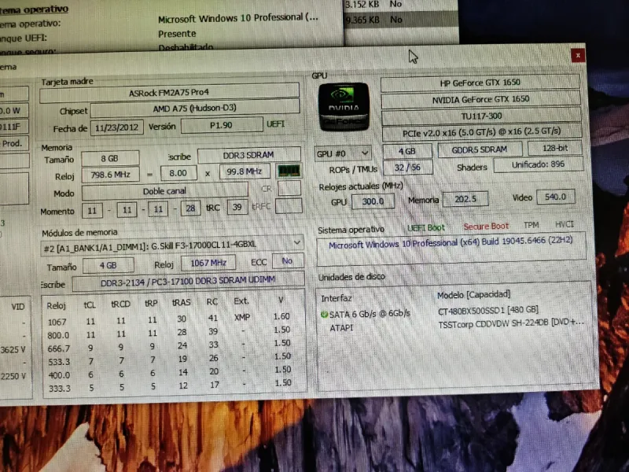Screen dimensions: 629x472
Task: Click the green memory module icon
Action: [289, 171]
